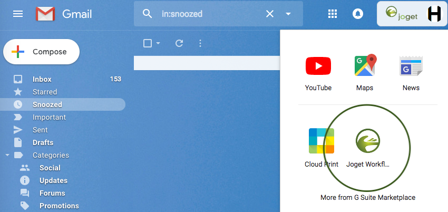Open the search options dropdown arrow

tap(288, 14)
